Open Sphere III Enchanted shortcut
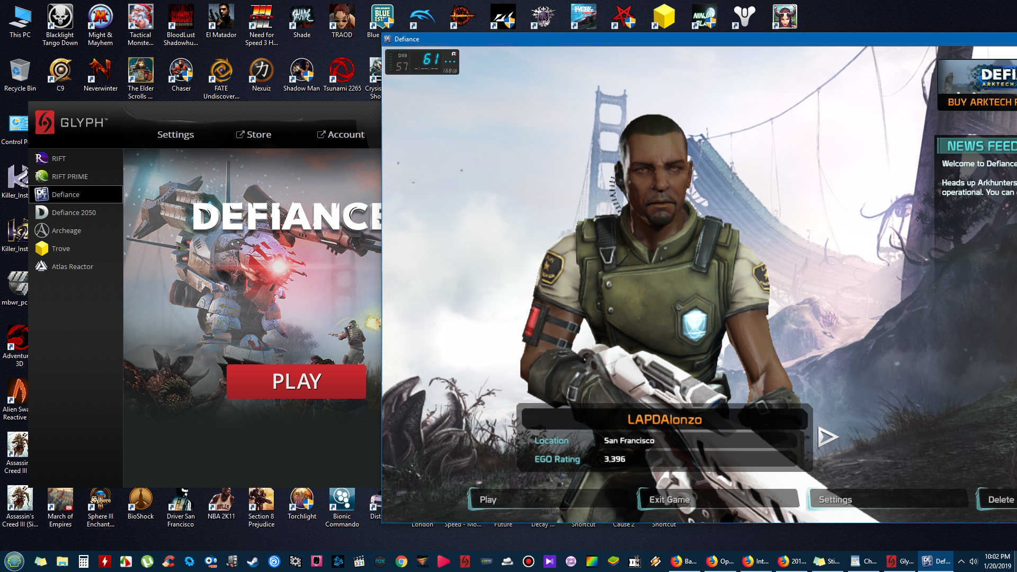 click(101, 508)
